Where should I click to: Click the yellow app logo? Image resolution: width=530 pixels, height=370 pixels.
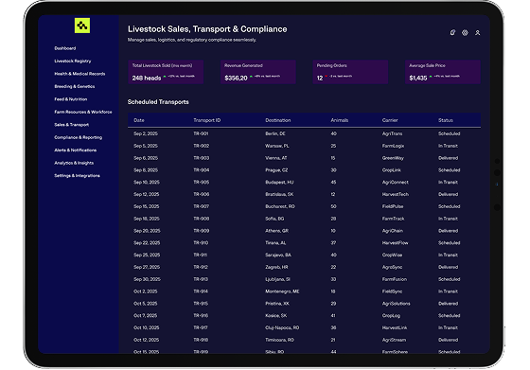click(x=82, y=26)
